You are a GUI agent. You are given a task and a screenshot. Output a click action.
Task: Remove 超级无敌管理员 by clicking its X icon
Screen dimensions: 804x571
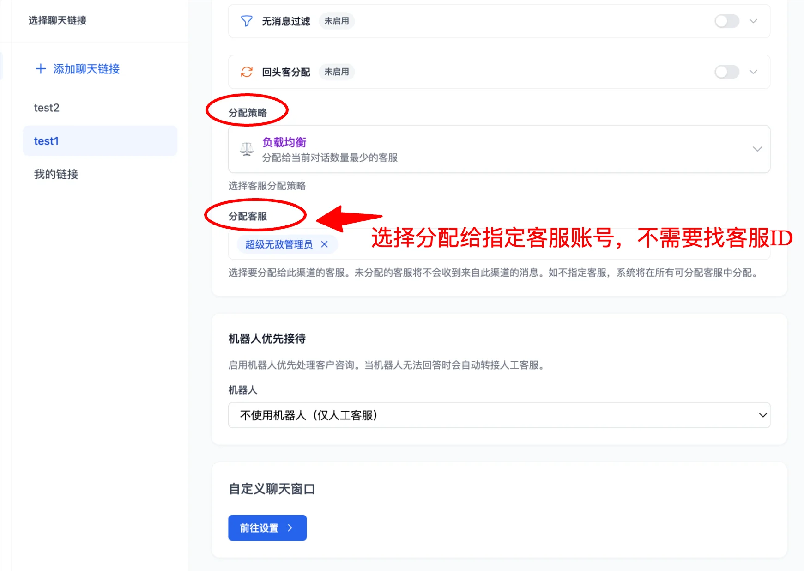[325, 244]
